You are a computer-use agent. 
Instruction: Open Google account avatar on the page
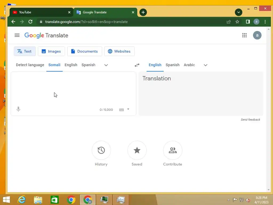pos(257,36)
